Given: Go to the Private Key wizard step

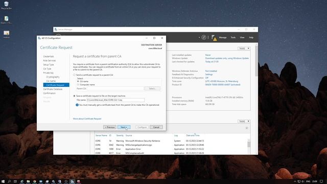Looking at the screenshot, I should 49,73.
